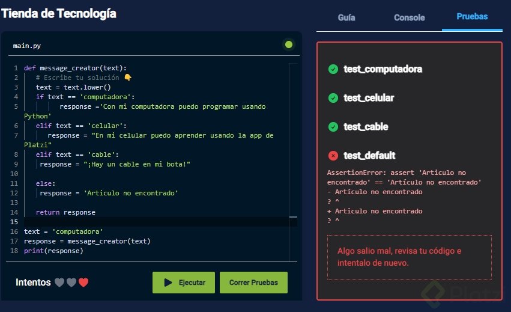Expand the test_computadora result
The width and height of the screenshot is (511, 312).
382,69
